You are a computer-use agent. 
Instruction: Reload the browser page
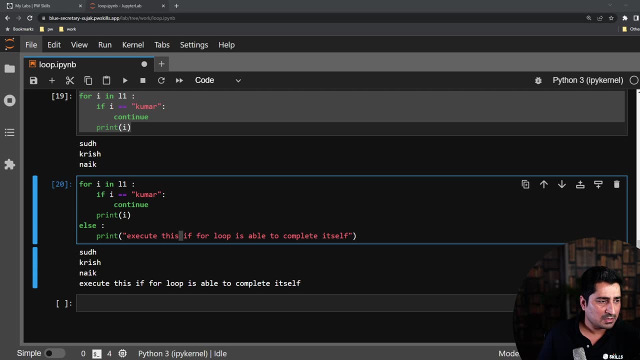pyautogui.click(x=29, y=18)
